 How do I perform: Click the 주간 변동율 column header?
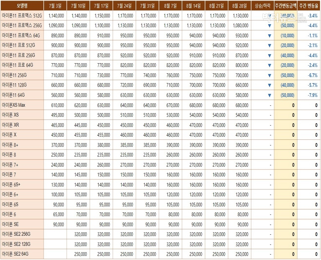click(309, 6)
